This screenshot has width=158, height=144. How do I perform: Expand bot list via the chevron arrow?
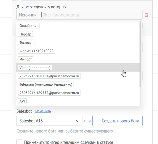pos(77,121)
